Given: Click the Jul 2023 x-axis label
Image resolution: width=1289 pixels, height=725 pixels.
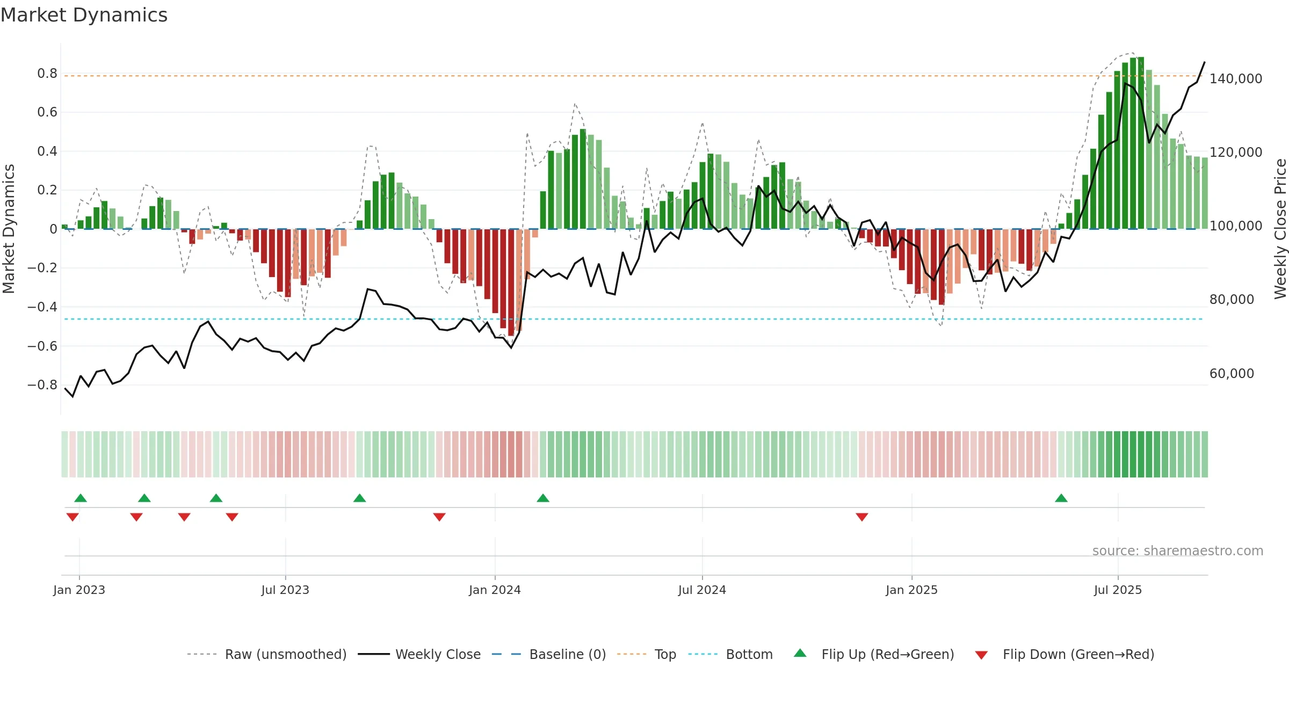Looking at the screenshot, I should (285, 590).
